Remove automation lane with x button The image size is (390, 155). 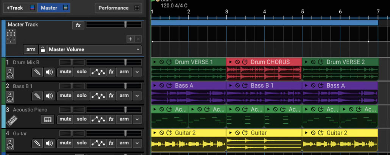pos(139,39)
